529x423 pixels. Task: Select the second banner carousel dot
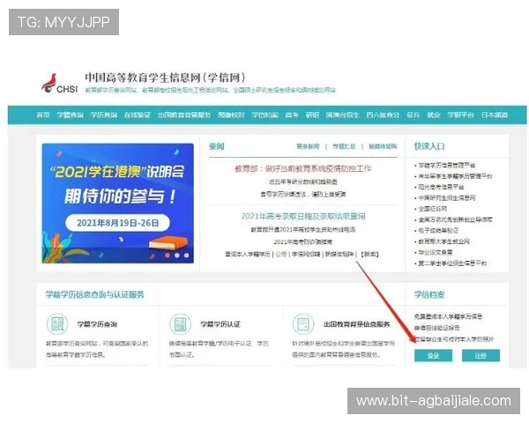[177, 256]
